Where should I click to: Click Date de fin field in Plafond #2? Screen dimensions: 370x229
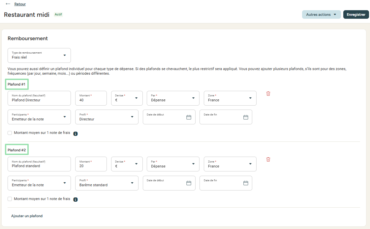point(226,183)
